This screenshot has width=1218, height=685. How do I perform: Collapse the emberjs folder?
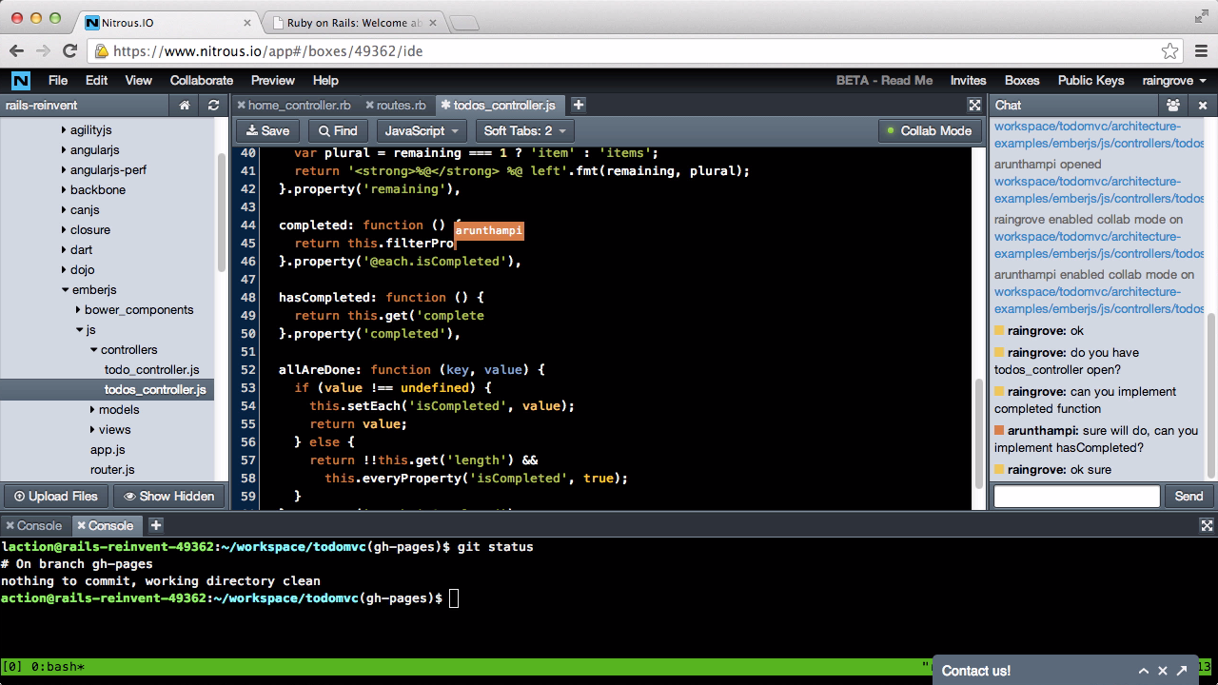point(66,290)
